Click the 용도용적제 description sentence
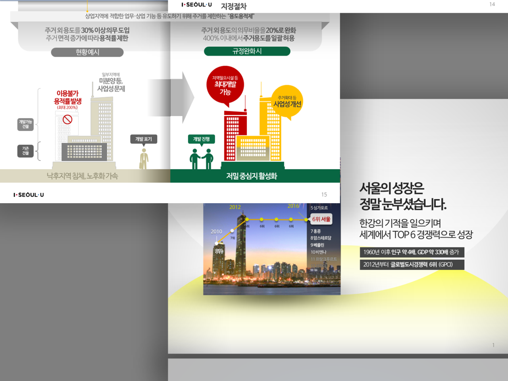 pos(169,16)
